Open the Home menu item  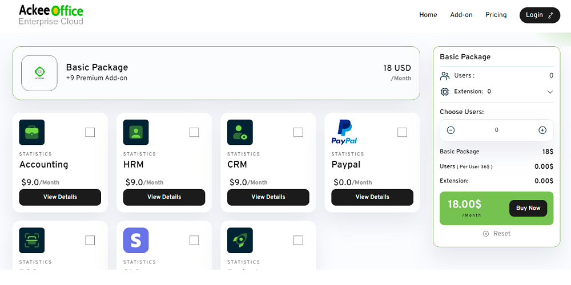428,15
